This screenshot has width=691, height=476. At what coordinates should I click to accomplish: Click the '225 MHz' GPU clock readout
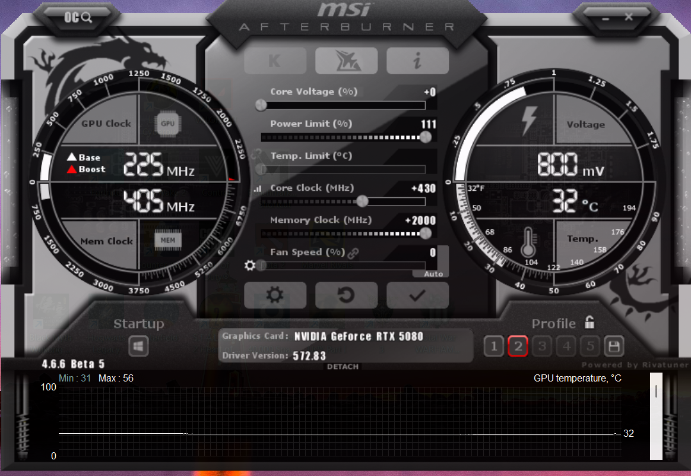click(x=159, y=165)
